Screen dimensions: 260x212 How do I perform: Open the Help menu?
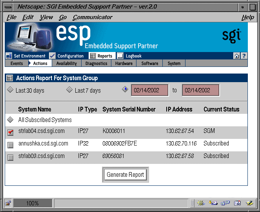[248, 17]
